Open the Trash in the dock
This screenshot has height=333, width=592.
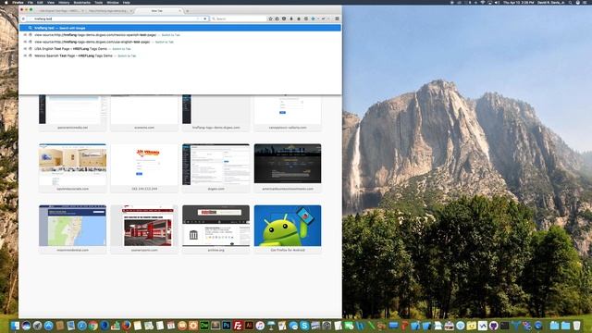[x=576, y=326]
